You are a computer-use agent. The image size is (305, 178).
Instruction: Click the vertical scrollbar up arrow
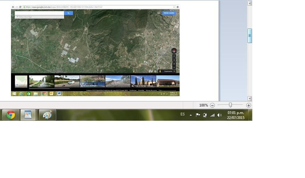(250, 3)
